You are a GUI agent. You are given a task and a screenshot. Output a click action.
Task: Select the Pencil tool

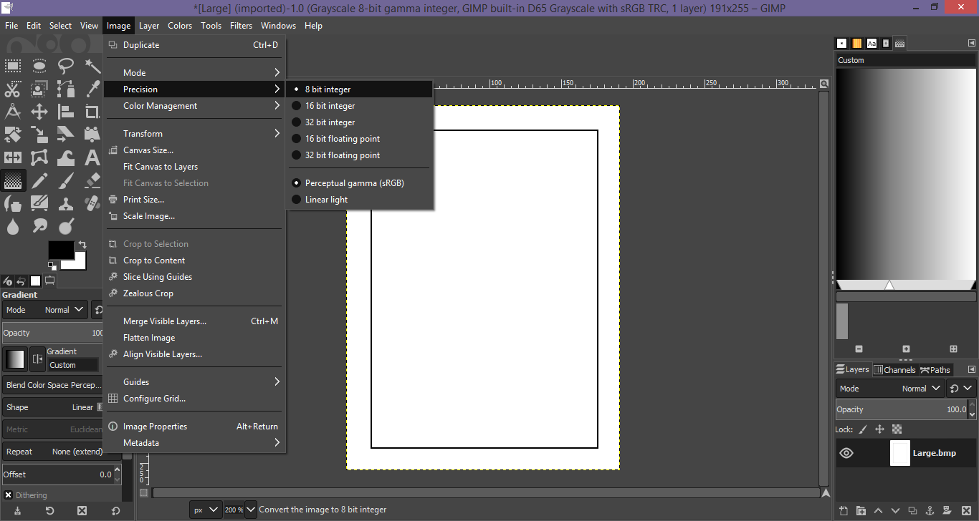tap(39, 180)
